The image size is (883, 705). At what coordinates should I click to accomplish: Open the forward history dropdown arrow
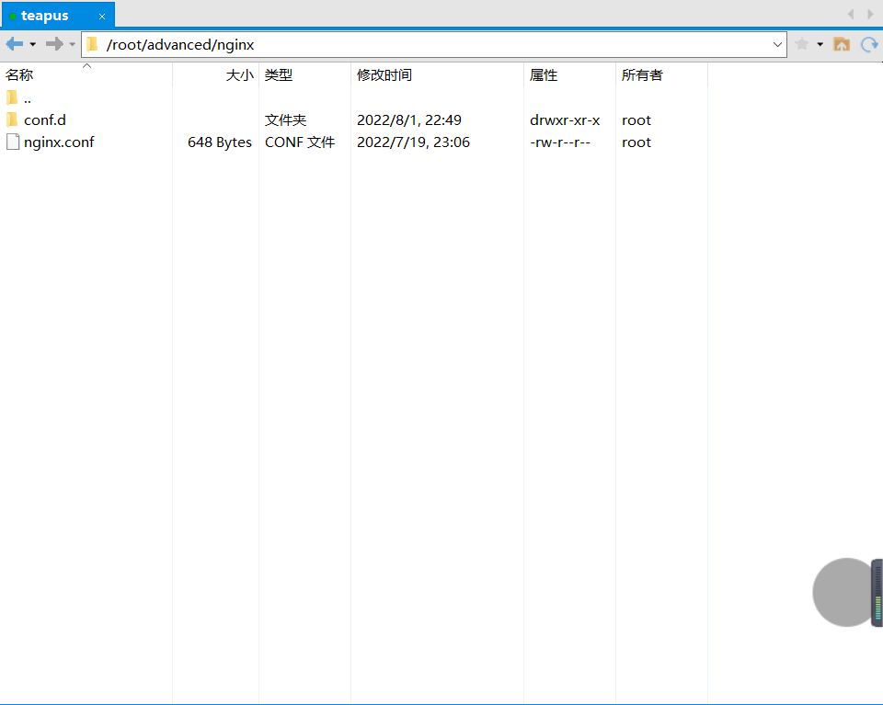(73, 44)
